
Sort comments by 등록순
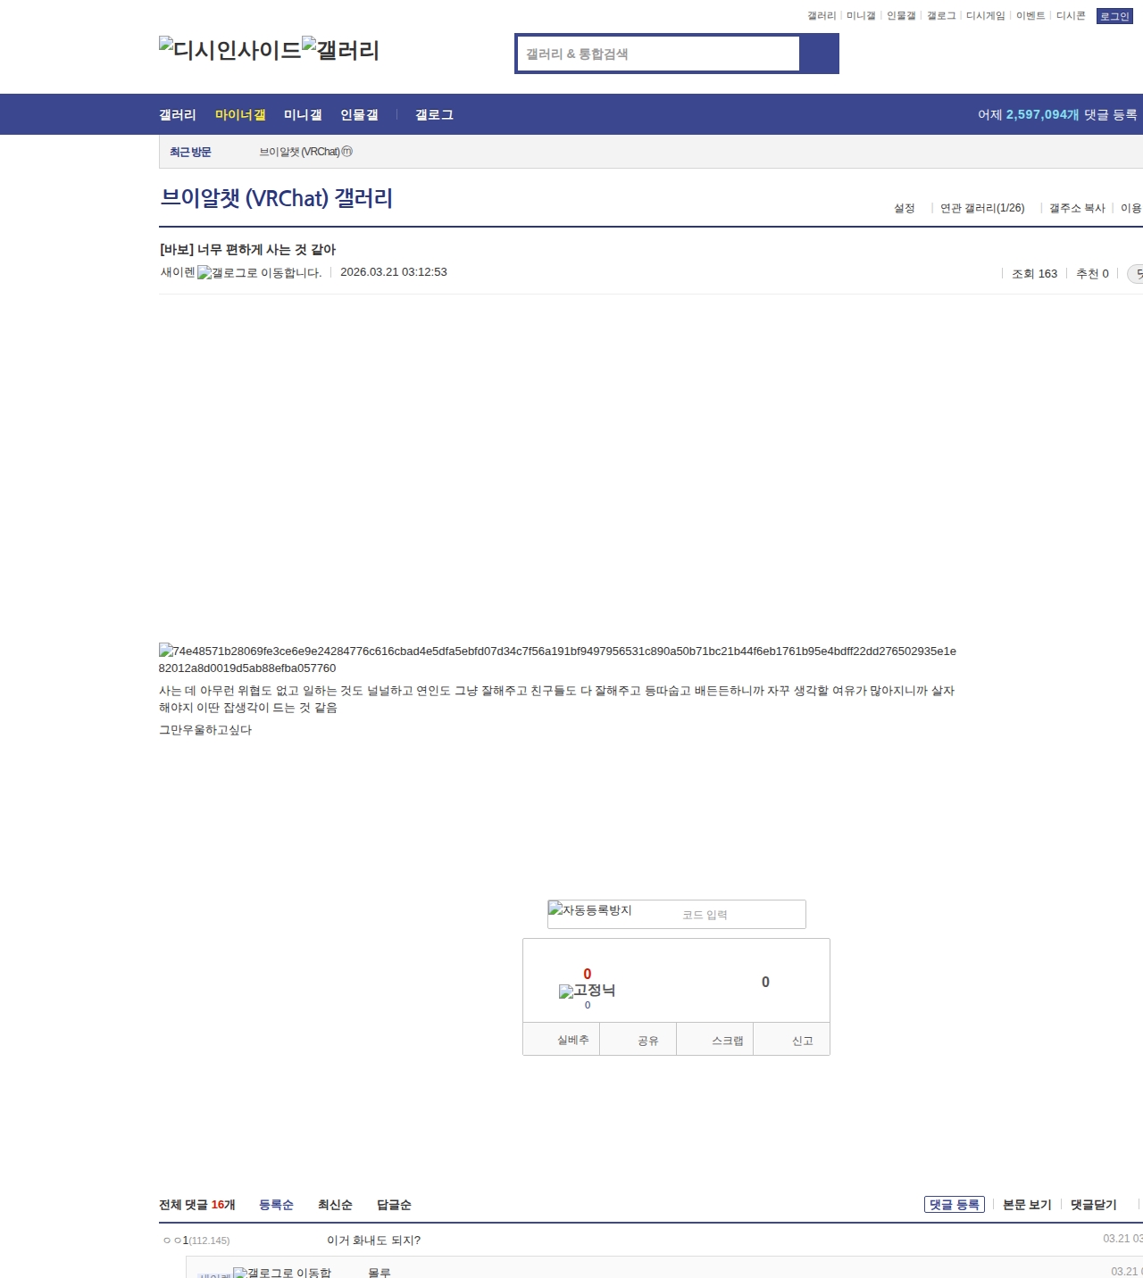pyautogui.click(x=276, y=1205)
